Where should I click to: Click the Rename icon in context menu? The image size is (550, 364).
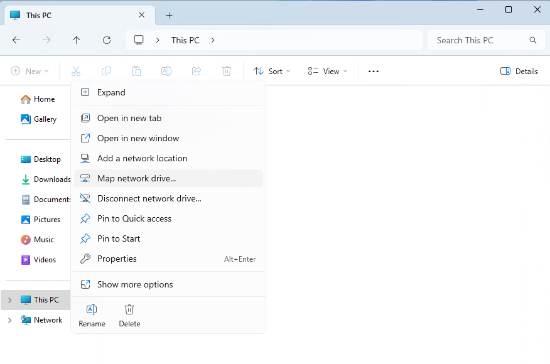pyautogui.click(x=92, y=309)
